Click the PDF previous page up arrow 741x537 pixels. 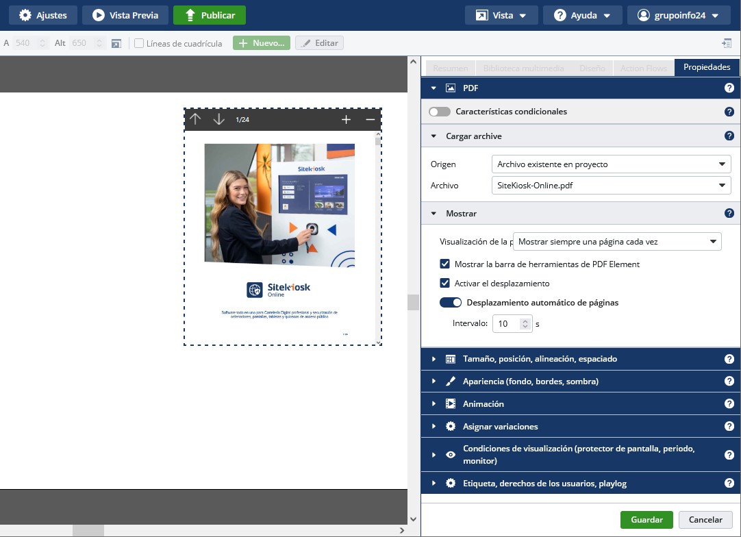pyautogui.click(x=195, y=119)
